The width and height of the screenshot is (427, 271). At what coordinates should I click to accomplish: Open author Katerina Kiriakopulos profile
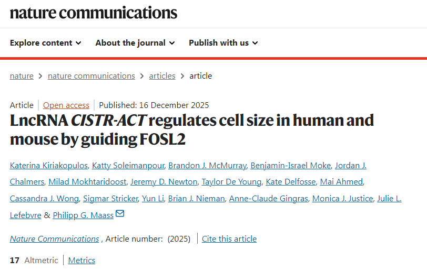coord(48,166)
